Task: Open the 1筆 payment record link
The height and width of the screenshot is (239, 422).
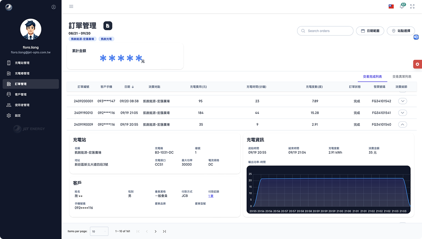Action: point(211,196)
